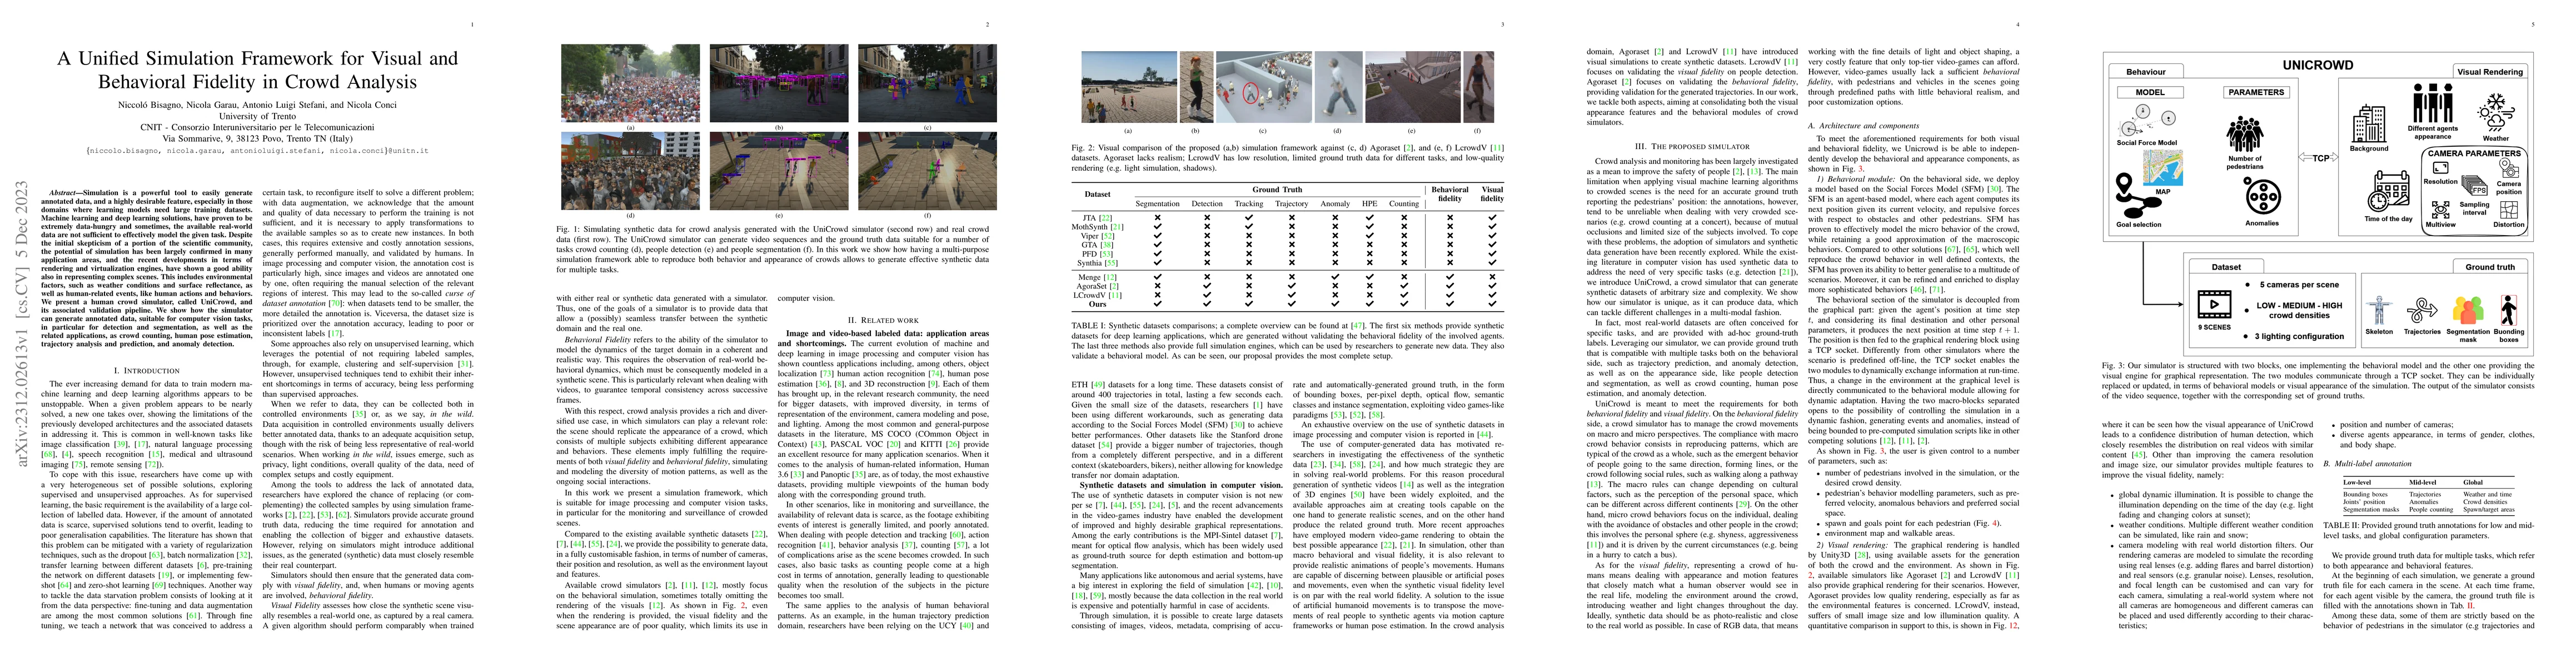Click the 'Ours' row label in Table I

point(1097,304)
